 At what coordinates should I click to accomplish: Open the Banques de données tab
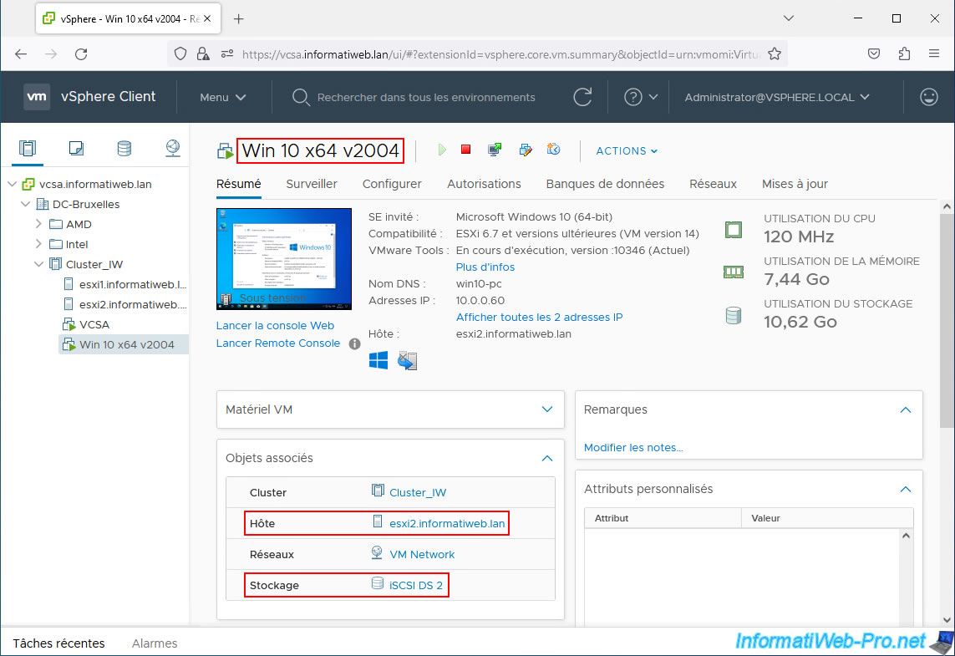[605, 184]
